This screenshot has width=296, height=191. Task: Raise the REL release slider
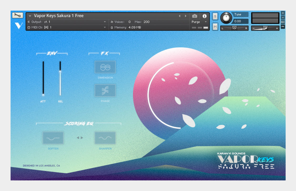[60, 71]
